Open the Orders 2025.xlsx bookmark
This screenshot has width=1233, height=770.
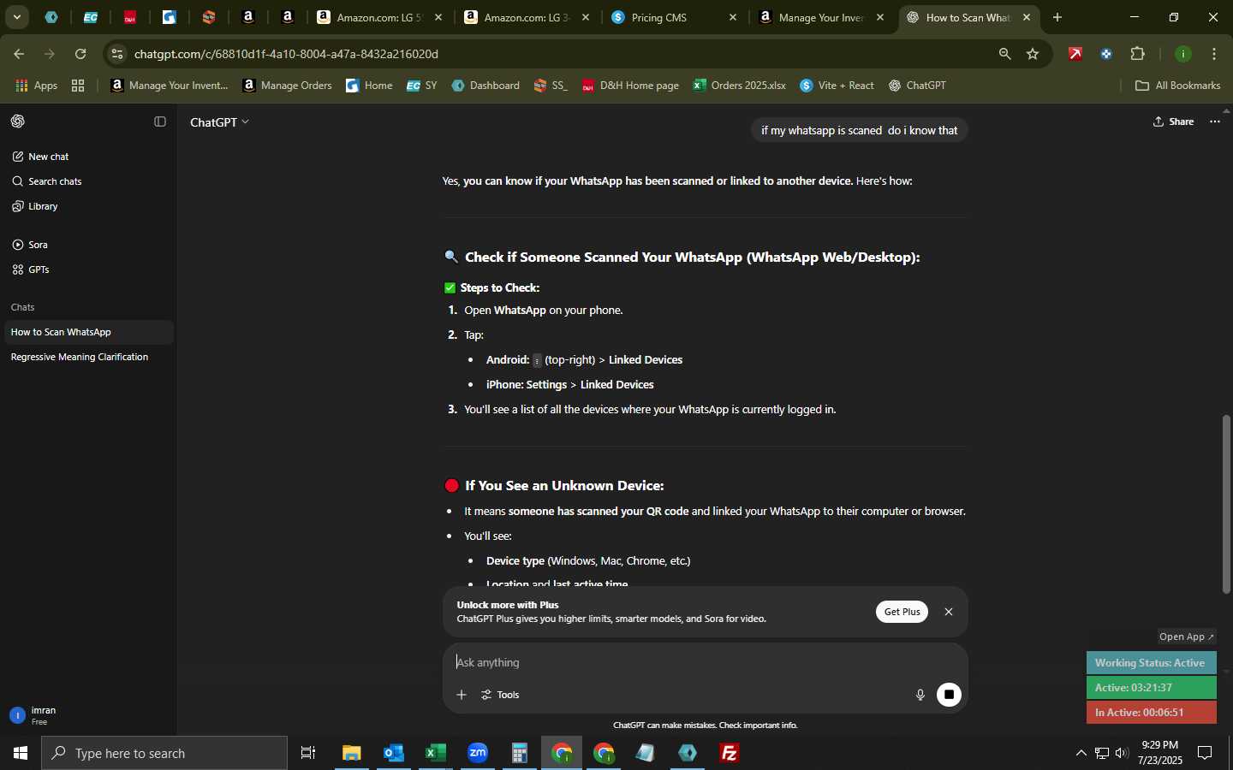point(739,86)
